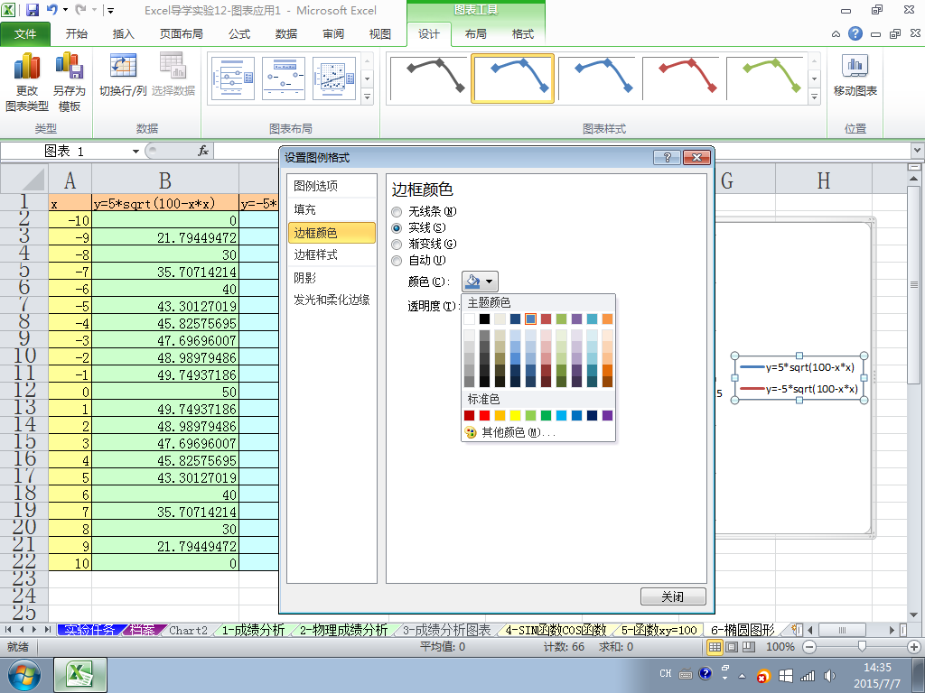Open the Undo history dropdown arrow
This screenshot has height=693, width=925.
point(65,10)
